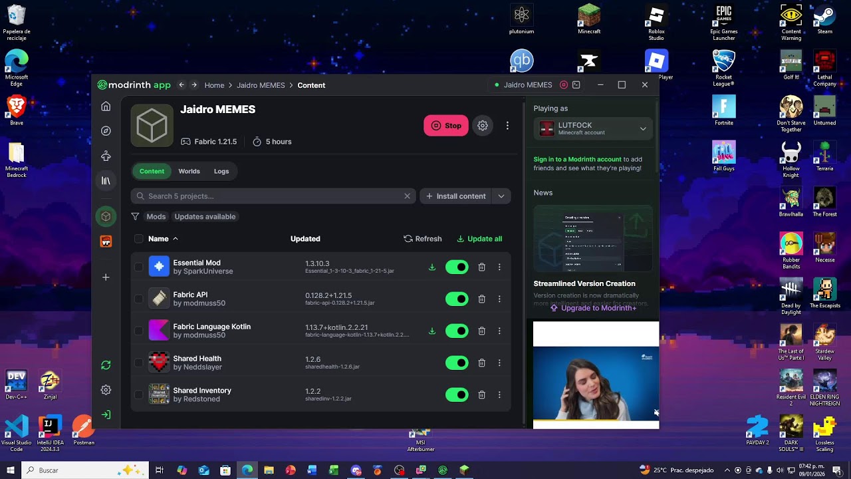This screenshot has width=851, height=479.
Task: Switch to the Worlds tab
Action: tap(189, 171)
